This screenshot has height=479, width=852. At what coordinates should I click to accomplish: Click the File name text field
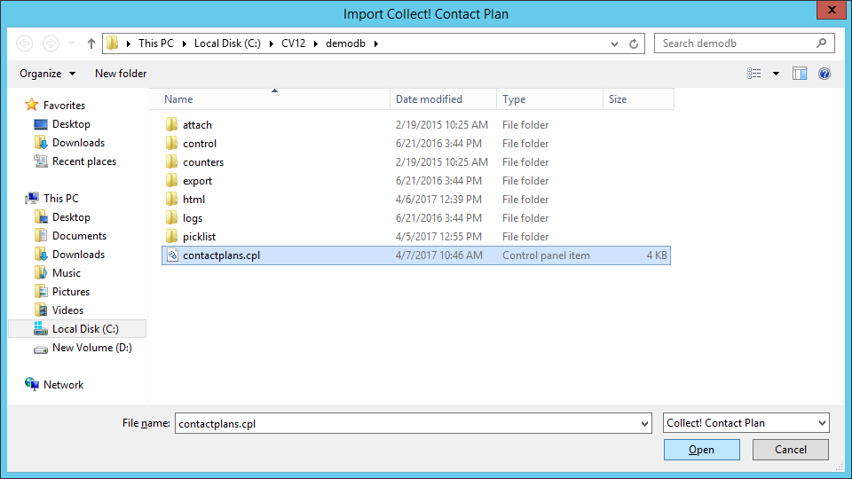407,424
